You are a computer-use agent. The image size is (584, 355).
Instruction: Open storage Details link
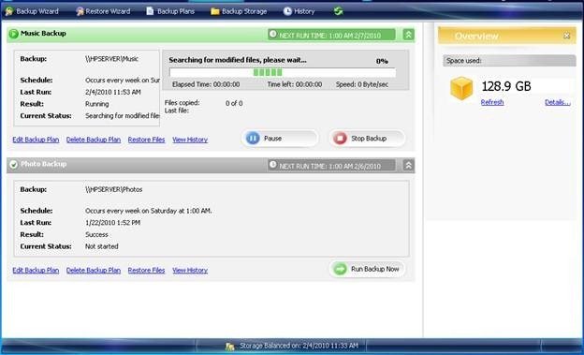click(x=558, y=102)
